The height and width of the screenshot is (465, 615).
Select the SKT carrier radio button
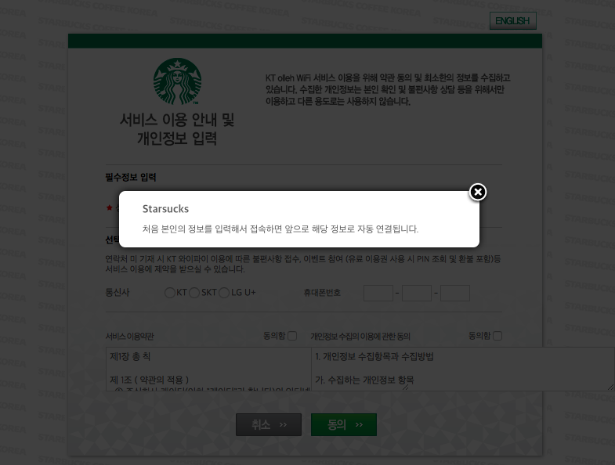[194, 293]
